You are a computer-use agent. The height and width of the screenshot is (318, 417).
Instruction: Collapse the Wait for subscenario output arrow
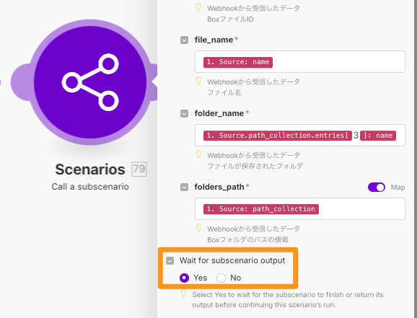coord(170,260)
